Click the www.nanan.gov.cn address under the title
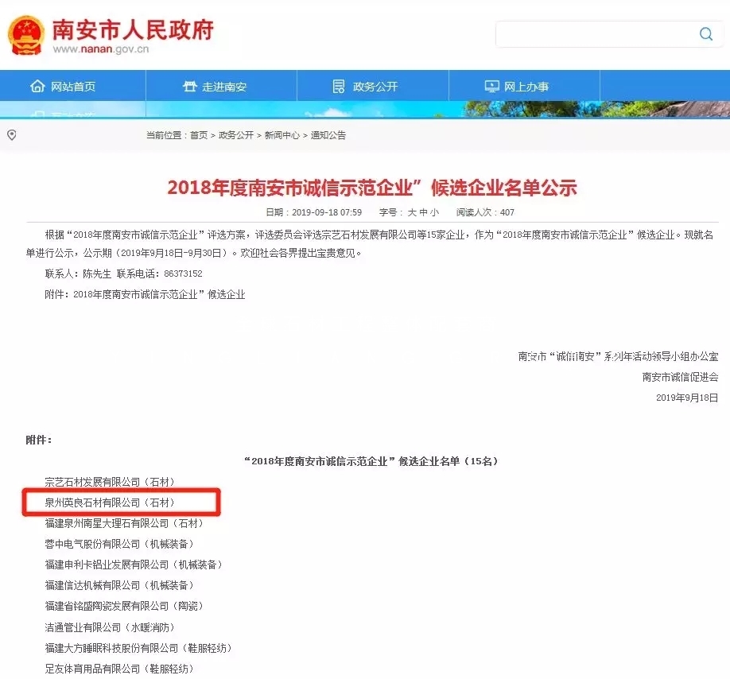The width and height of the screenshot is (730, 679). 101,48
